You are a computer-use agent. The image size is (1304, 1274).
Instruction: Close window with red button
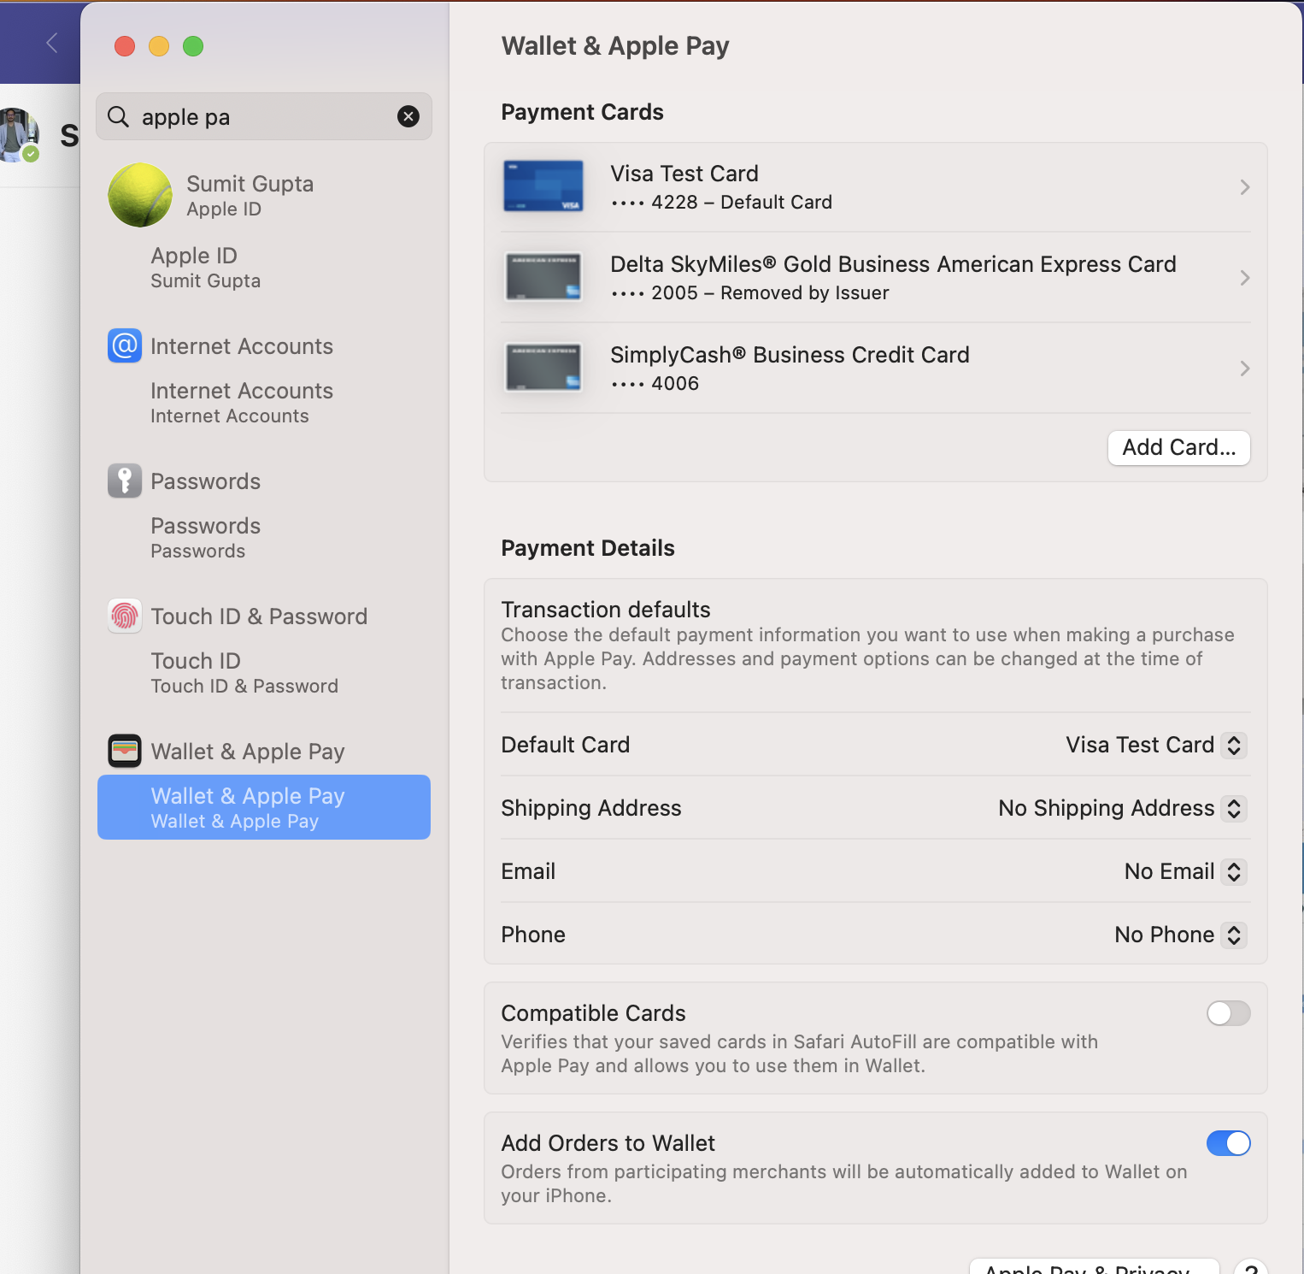pos(125,46)
